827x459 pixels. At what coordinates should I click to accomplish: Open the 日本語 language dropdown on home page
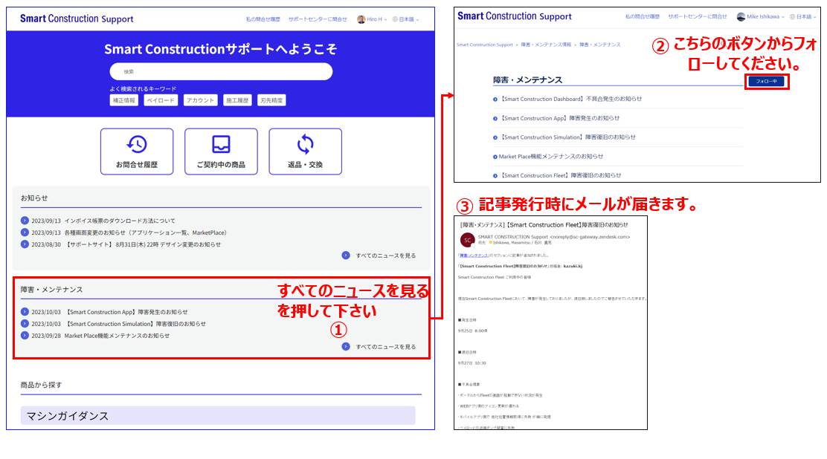(405, 19)
